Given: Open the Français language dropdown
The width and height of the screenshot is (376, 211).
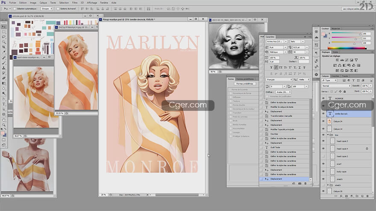Looking at the screenshot, I should [x=279, y=80].
